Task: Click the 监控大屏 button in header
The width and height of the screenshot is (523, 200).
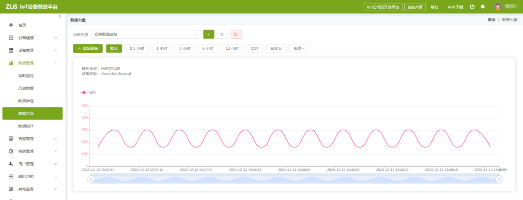Action: [x=415, y=7]
